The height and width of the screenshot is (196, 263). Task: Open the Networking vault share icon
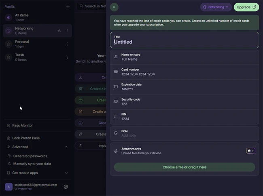point(59,31)
